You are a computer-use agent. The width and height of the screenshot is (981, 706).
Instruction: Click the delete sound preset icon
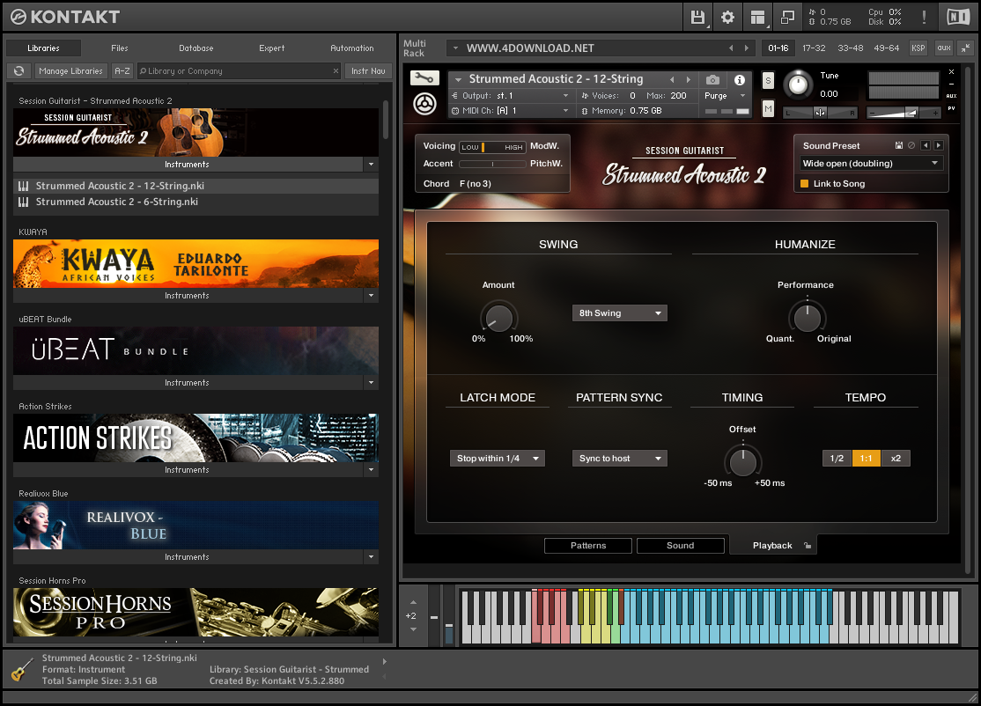[x=911, y=145]
